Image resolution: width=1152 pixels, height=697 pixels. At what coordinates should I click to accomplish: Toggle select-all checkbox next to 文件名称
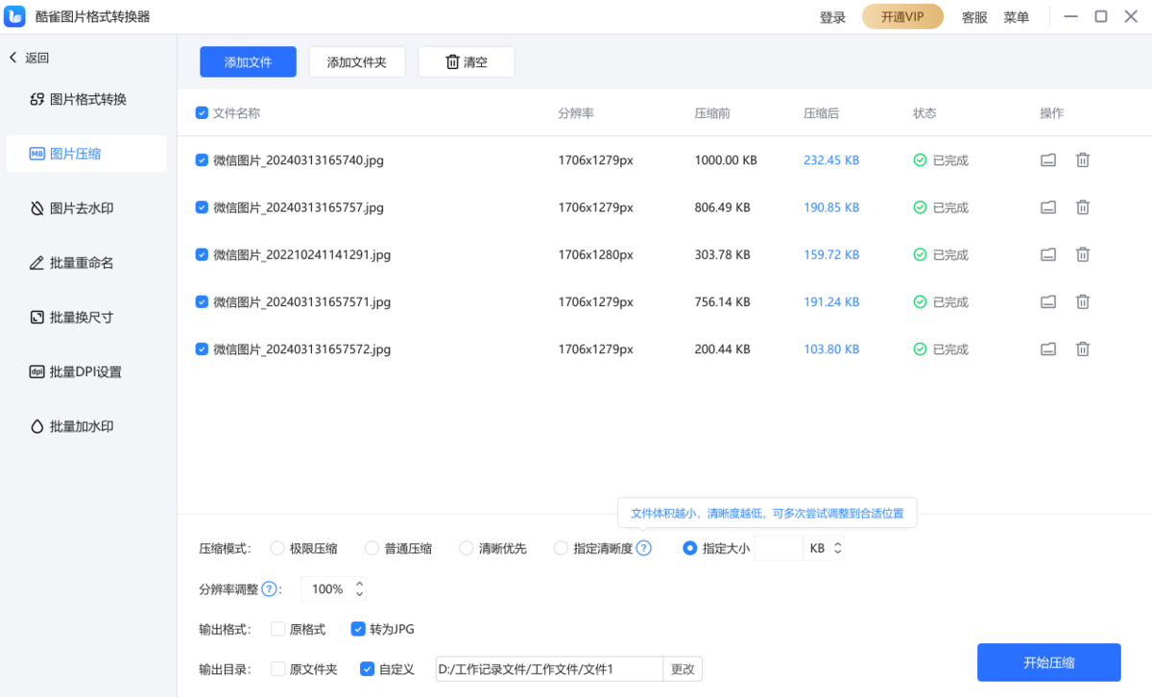point(202,112)
